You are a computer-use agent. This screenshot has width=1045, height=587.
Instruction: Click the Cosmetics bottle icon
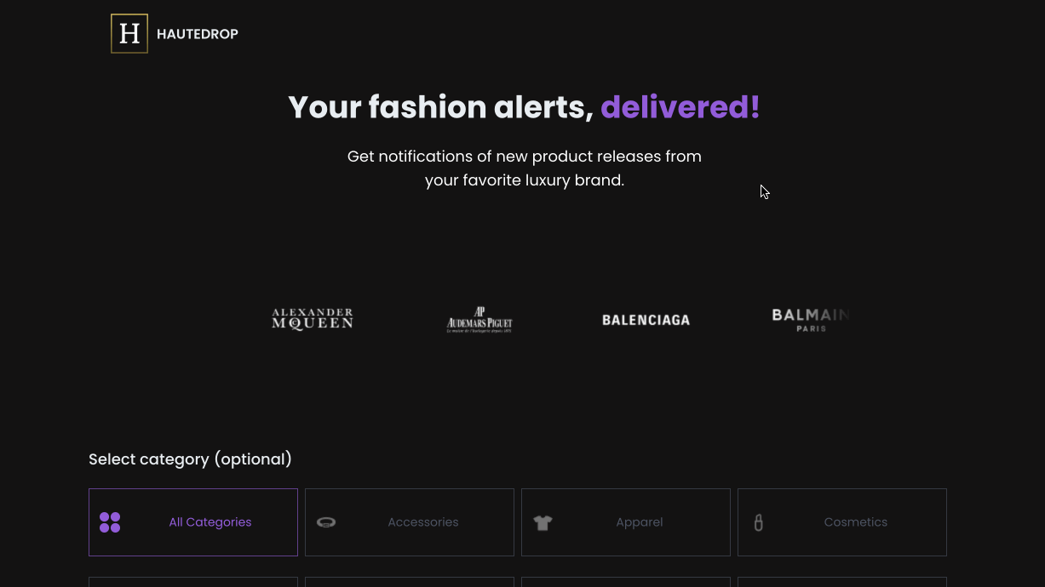759,522
